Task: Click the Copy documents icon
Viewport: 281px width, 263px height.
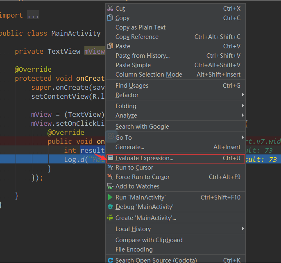Action: 110,18
